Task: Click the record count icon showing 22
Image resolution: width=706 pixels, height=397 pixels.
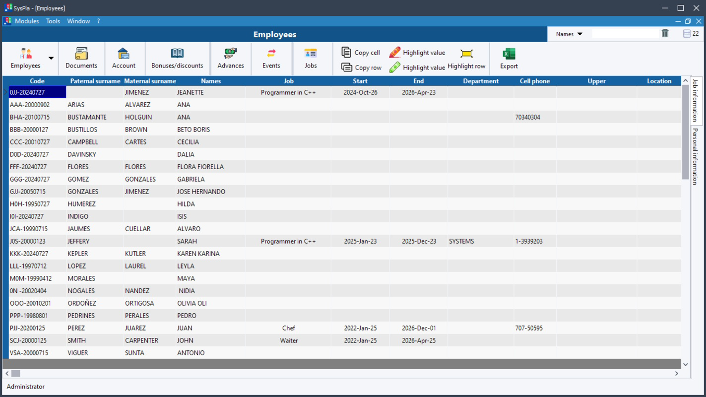Action: (687, 34)
